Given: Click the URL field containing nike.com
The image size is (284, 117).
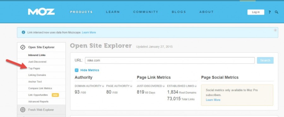Looking at the screenshot, I should click(x=170, y=61).
